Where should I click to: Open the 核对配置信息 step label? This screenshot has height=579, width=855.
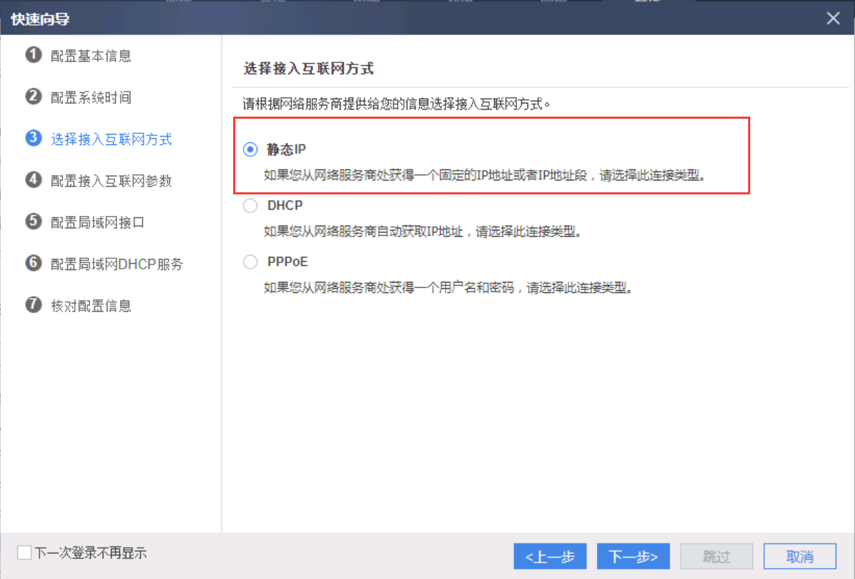[91, 305]
